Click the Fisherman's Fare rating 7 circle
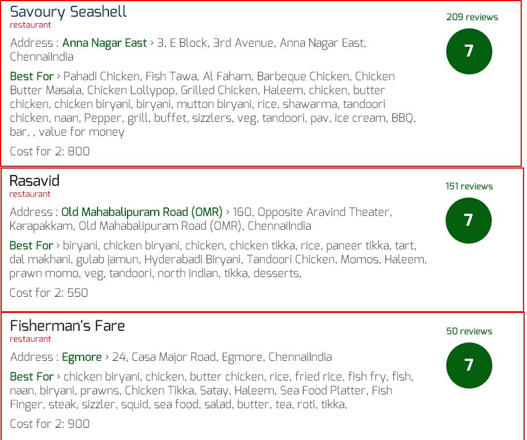This screenshot has height=440, width=527. coord(469,366)
